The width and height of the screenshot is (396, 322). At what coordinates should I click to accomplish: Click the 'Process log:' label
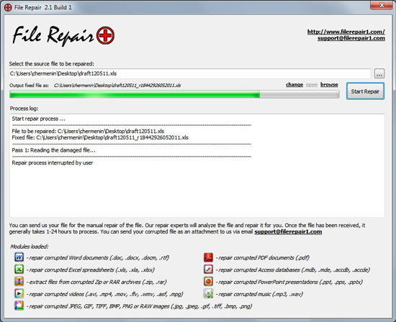coord(24,109)
